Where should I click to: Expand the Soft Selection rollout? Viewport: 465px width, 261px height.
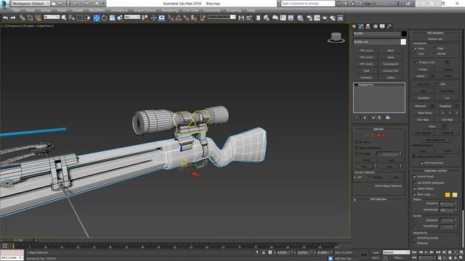tap(379, 199)
